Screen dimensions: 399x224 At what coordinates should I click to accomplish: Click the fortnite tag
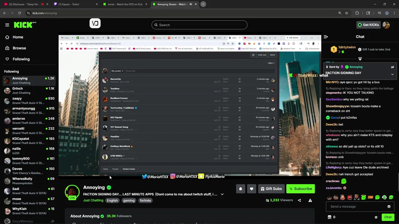[145, 201]
